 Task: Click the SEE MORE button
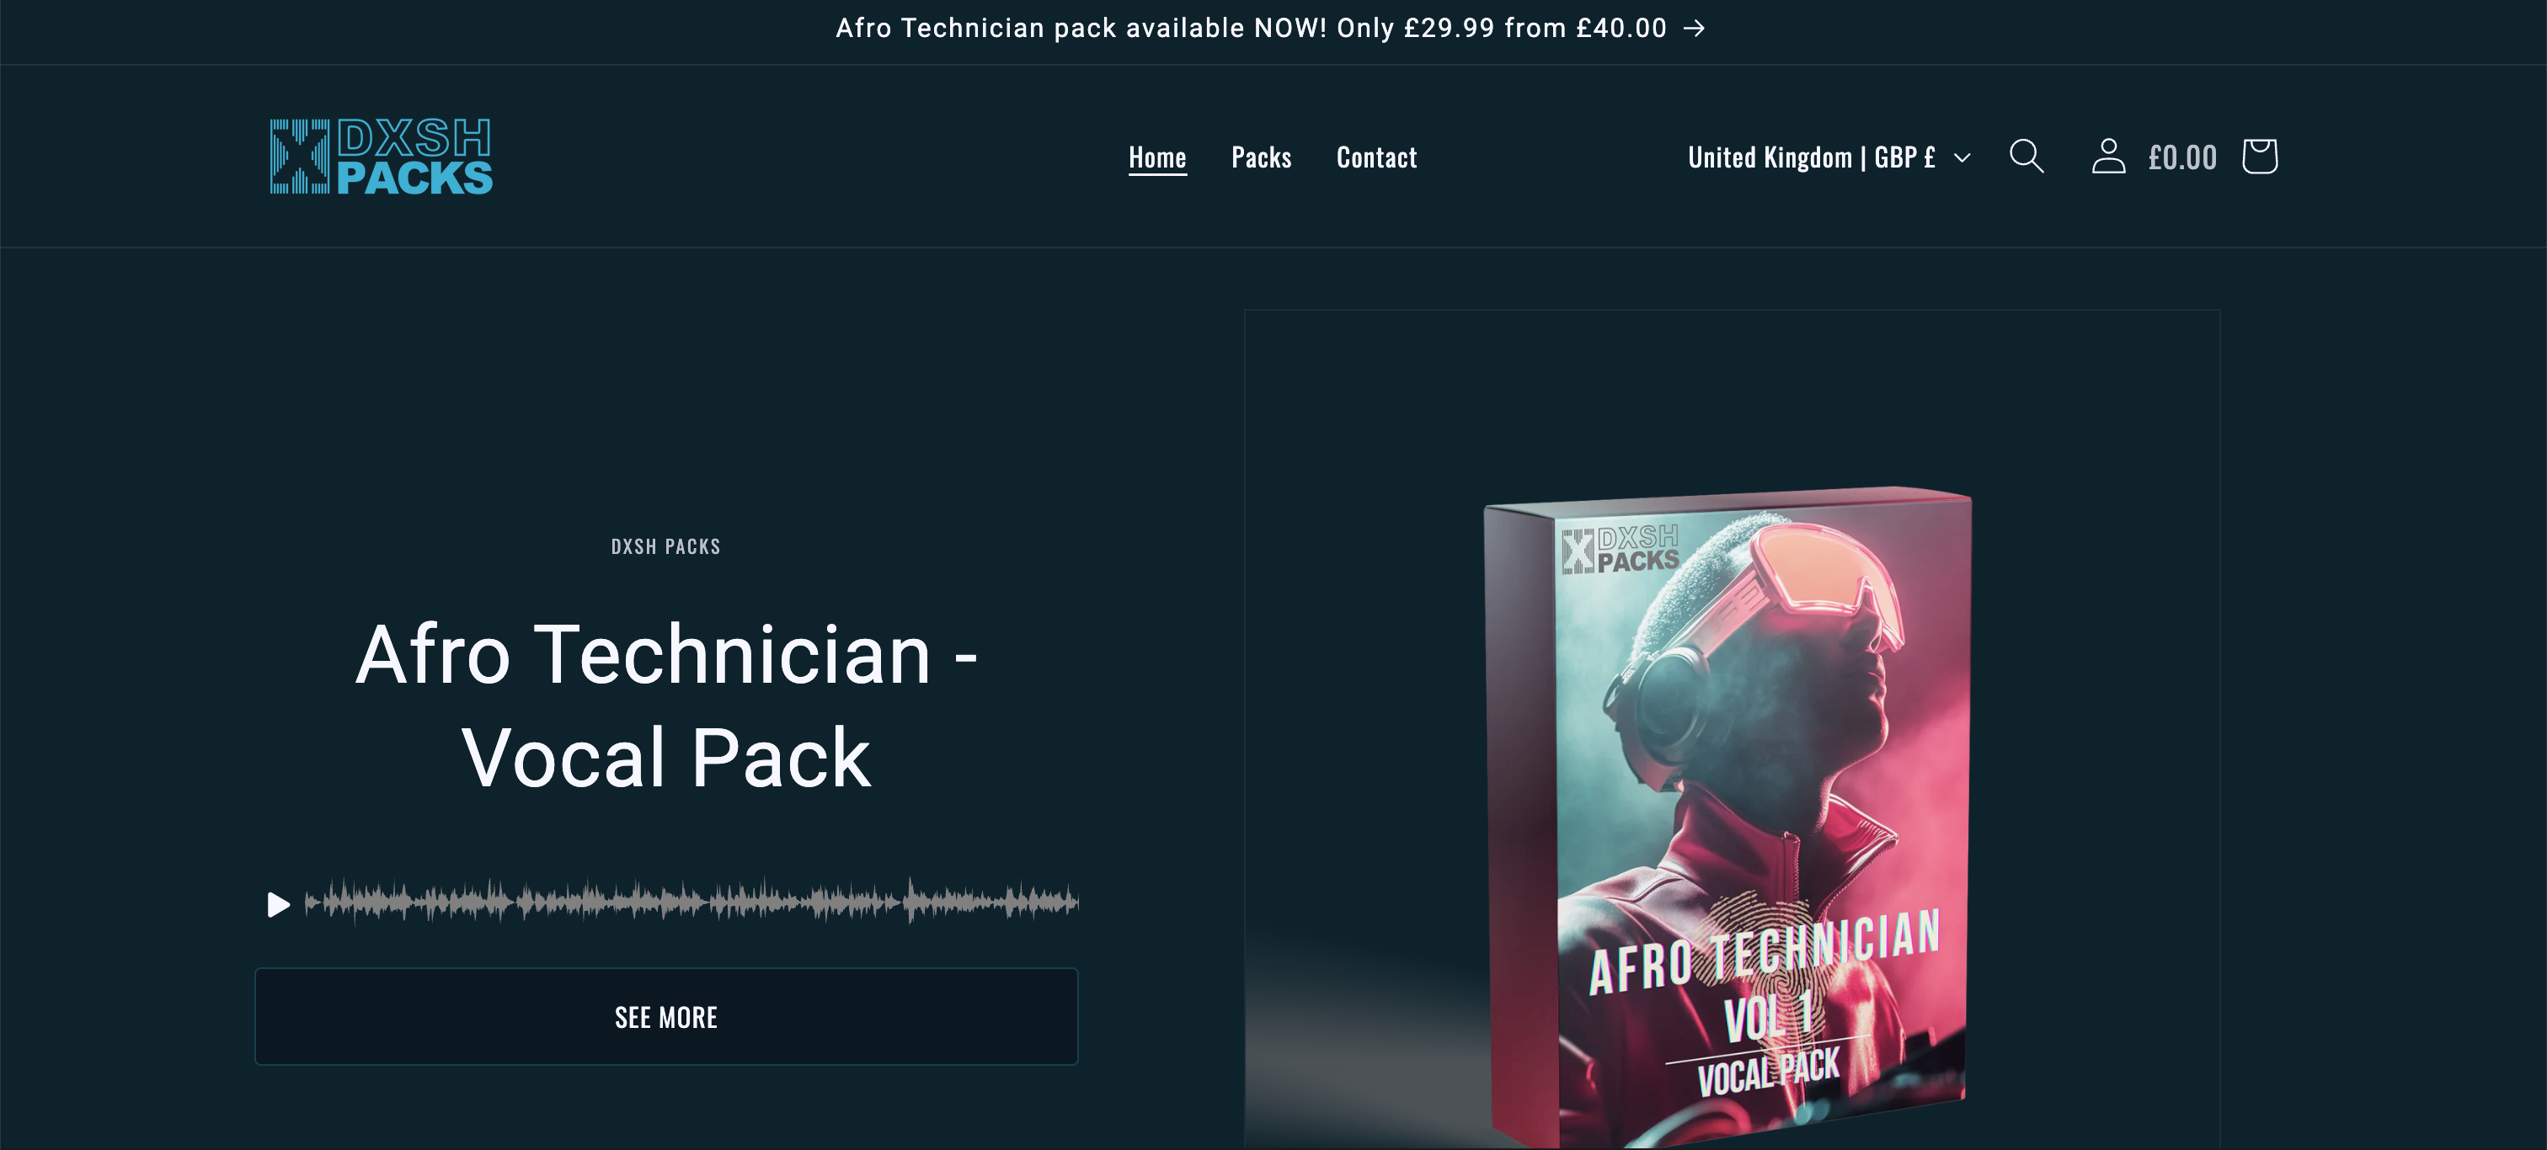pos(666,1017)
